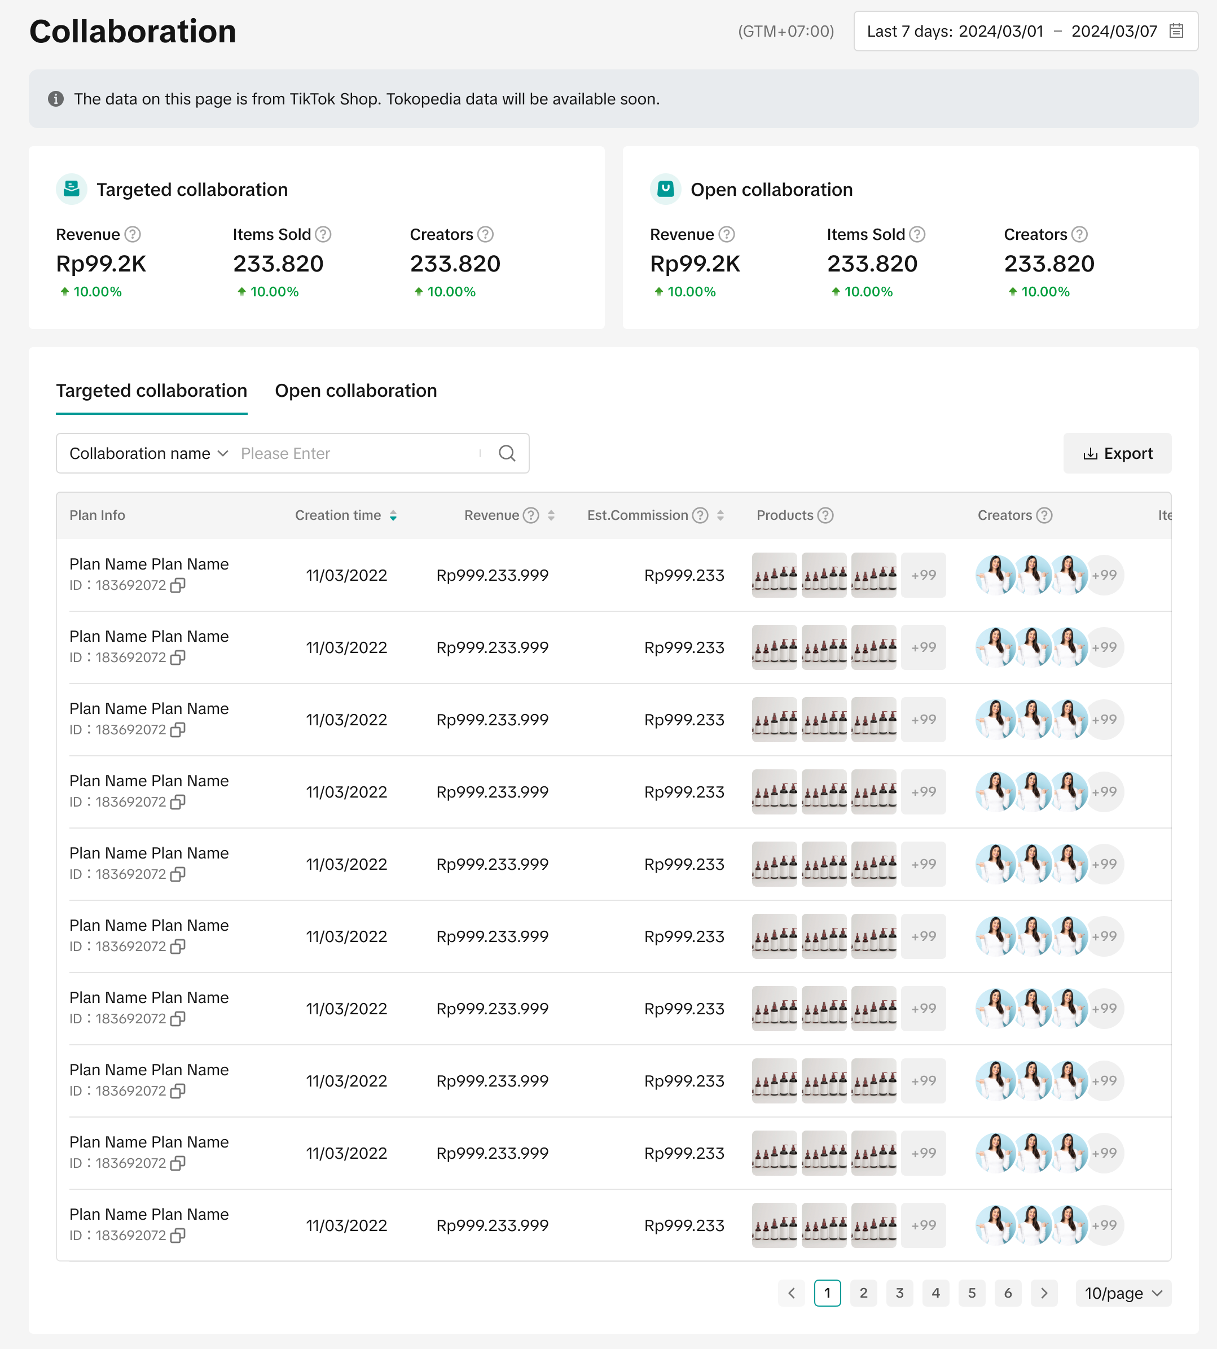Select the Targeted collaboration tab
This screenshot has height=1349, width=1217.
151,391
